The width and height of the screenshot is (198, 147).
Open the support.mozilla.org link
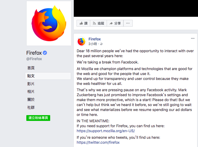click(x=106, y=131)
